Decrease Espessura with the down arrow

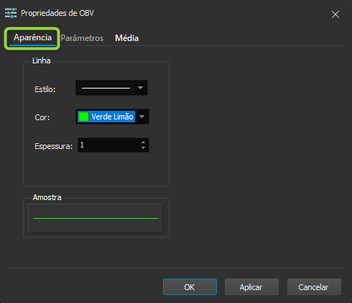143,148
